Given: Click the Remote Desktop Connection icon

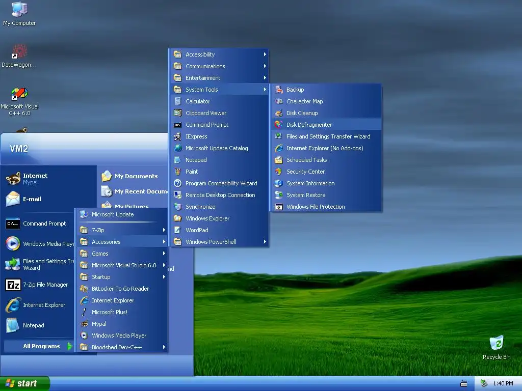Looking at the screenshot, I should pos(178,195).
